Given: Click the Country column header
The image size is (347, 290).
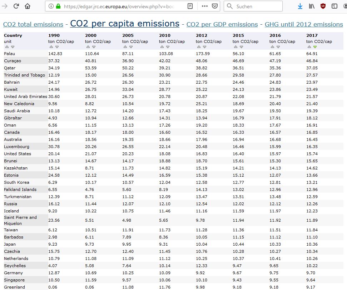Looking at the screenshot, I should coord(13,35).
